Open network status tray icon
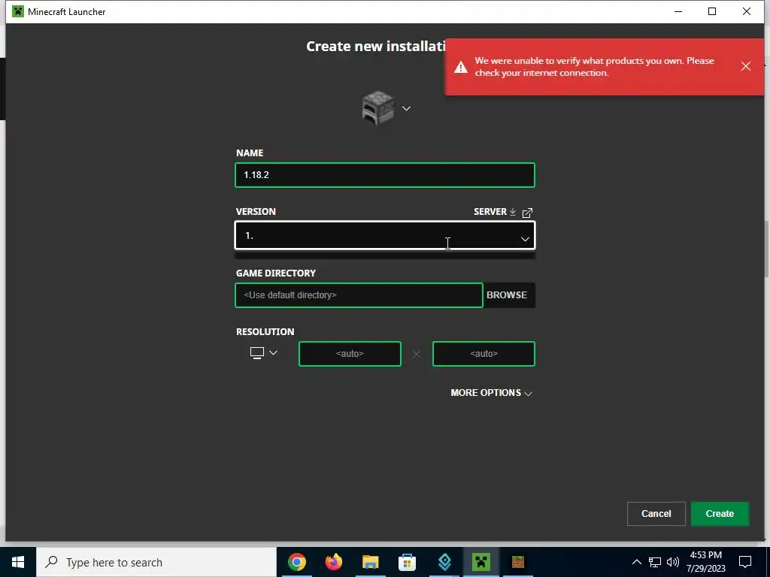The width and height of the screenshot is (770, 577). pos(655,562)
